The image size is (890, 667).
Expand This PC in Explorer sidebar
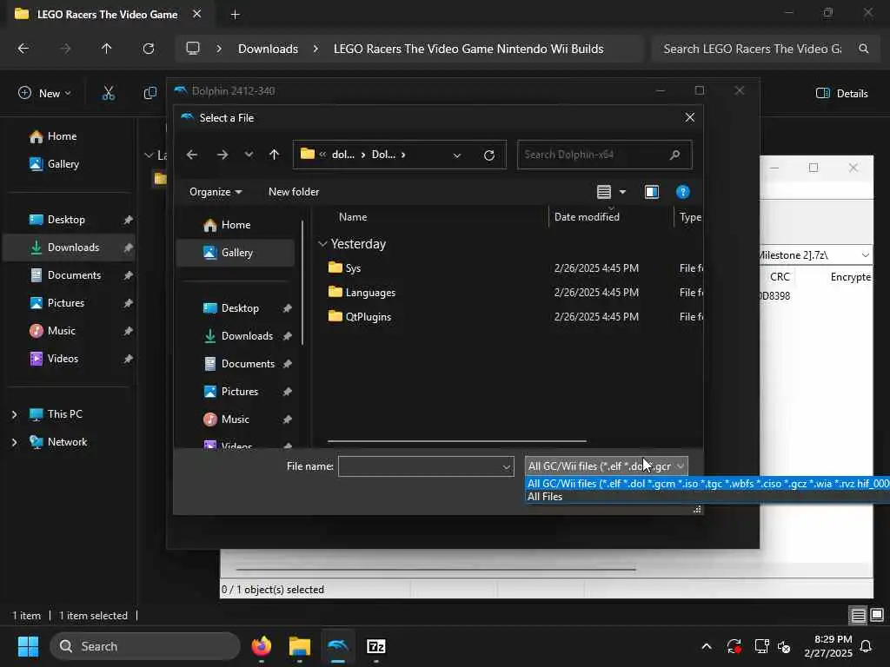[14, 414]
